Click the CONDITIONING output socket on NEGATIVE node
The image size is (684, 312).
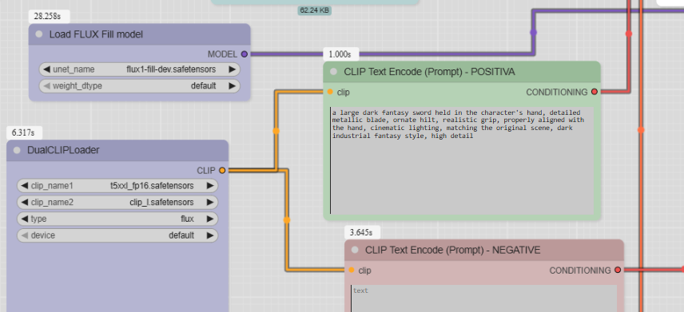click(618, 271)
